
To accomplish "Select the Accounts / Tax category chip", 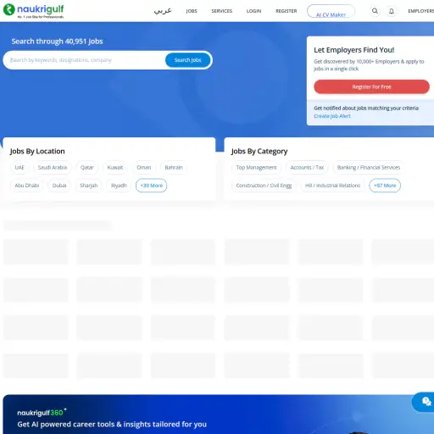I will click(307, 168).
